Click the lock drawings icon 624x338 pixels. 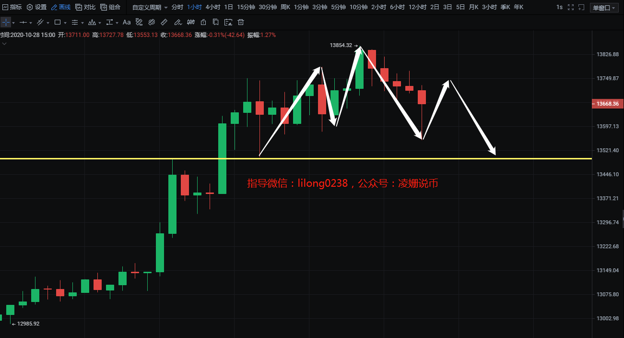[x=203, y=22]
